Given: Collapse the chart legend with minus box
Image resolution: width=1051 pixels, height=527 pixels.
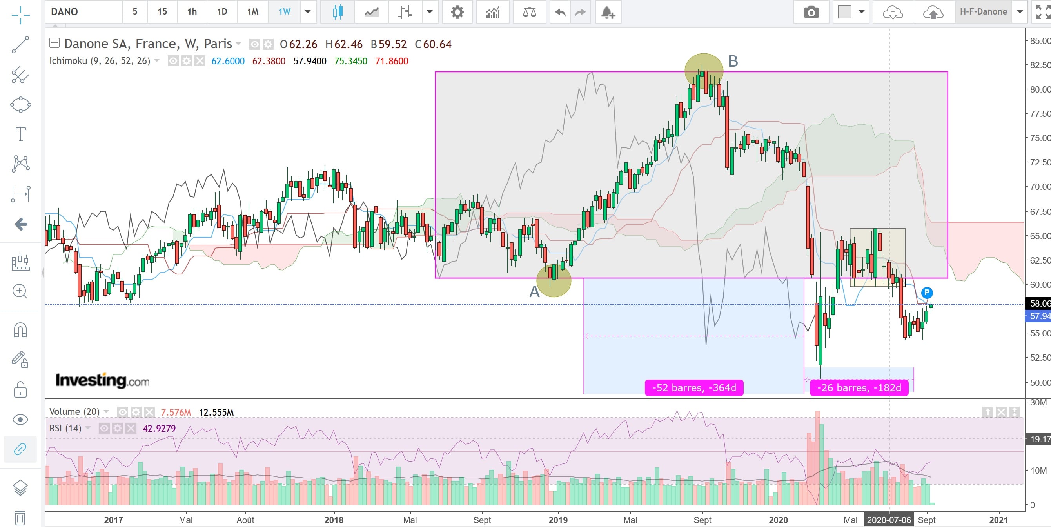Looking at the screenshot, I should (54, 43).
